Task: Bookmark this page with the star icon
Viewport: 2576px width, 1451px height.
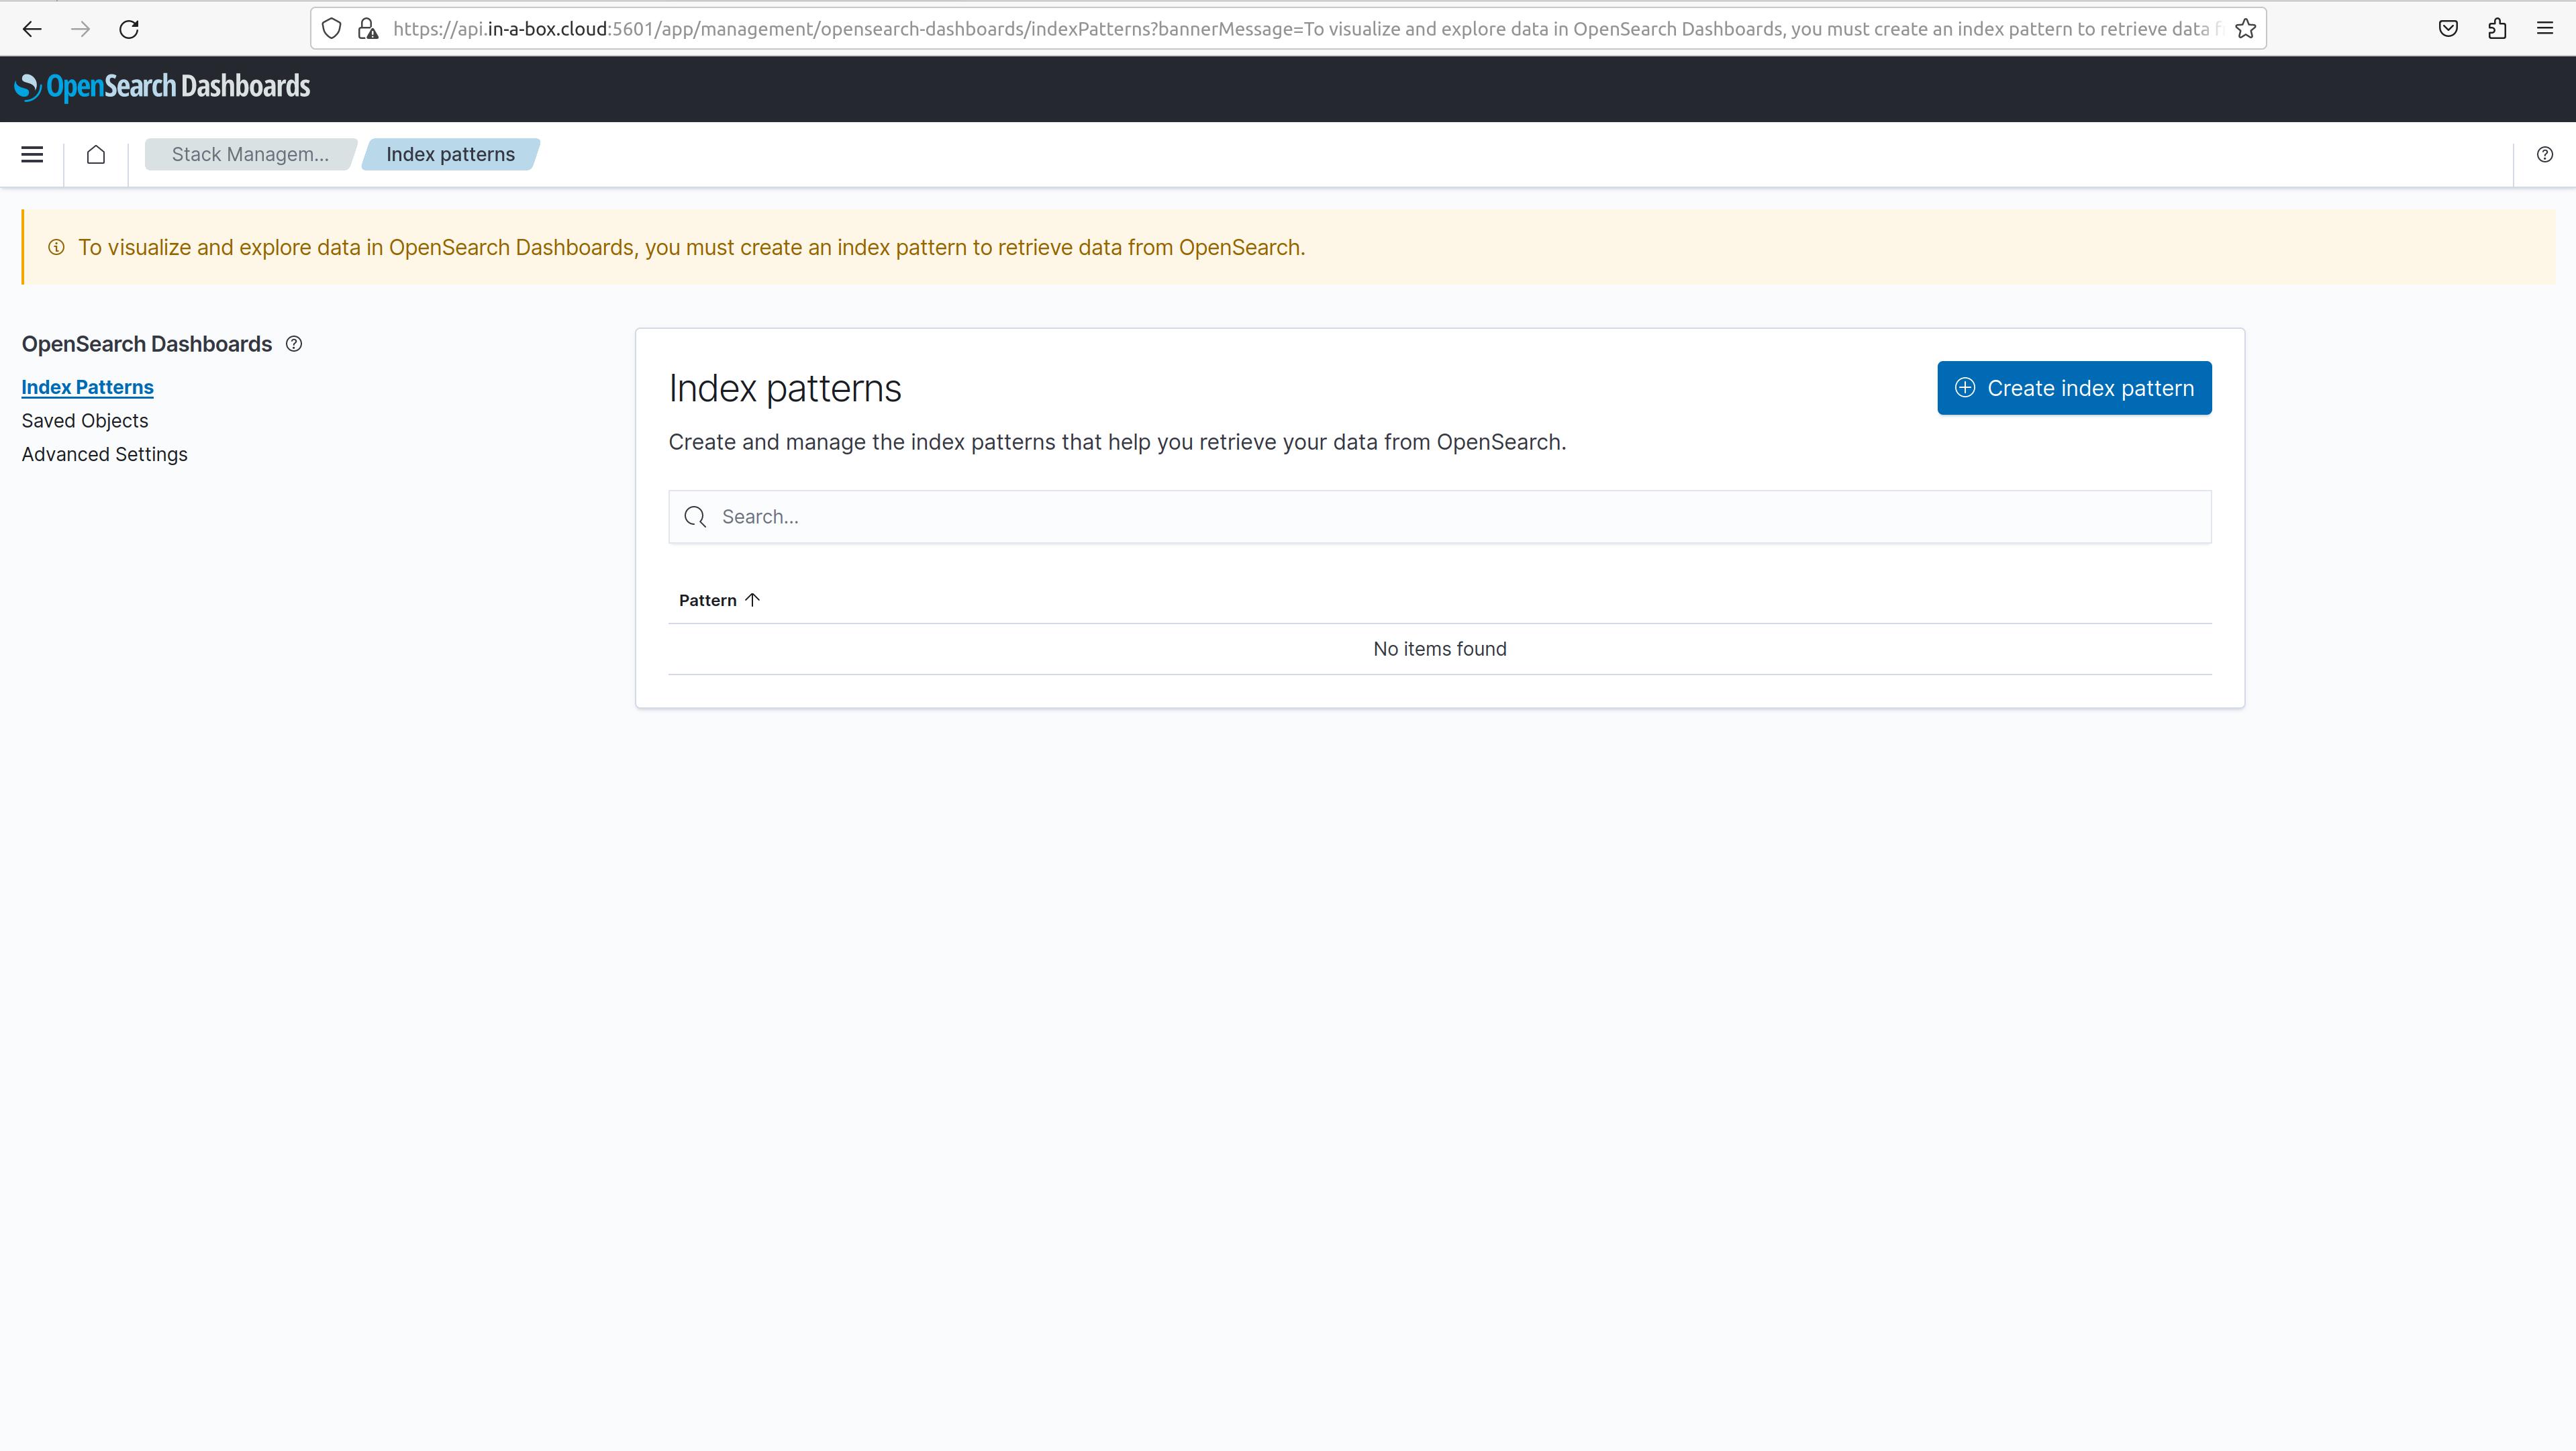Action: point(2246,29)
